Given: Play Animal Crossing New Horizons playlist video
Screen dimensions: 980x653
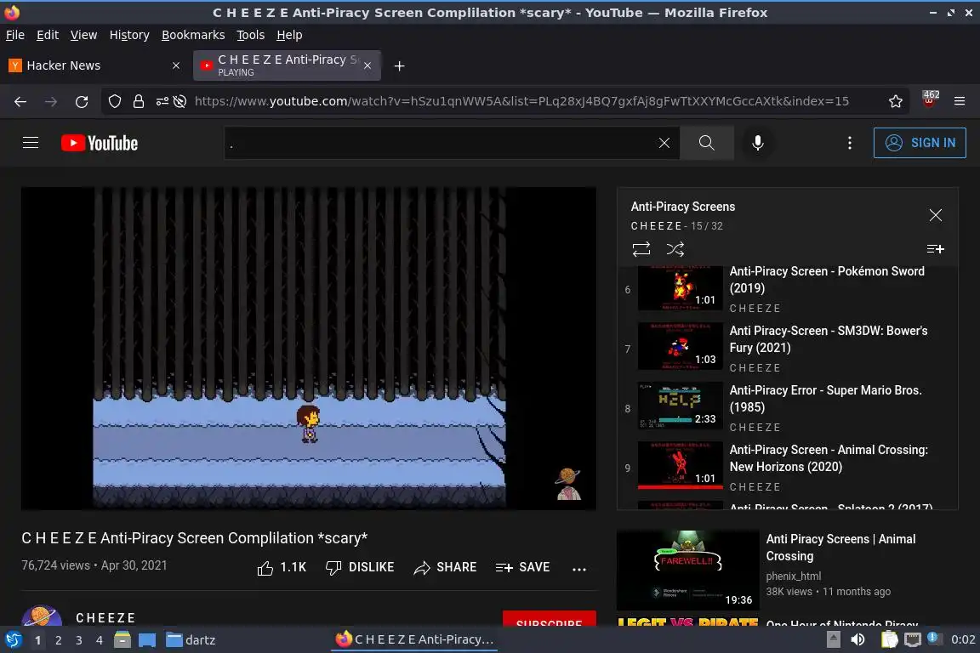Looking at the screenshot, I should click(x=788, y=468).
